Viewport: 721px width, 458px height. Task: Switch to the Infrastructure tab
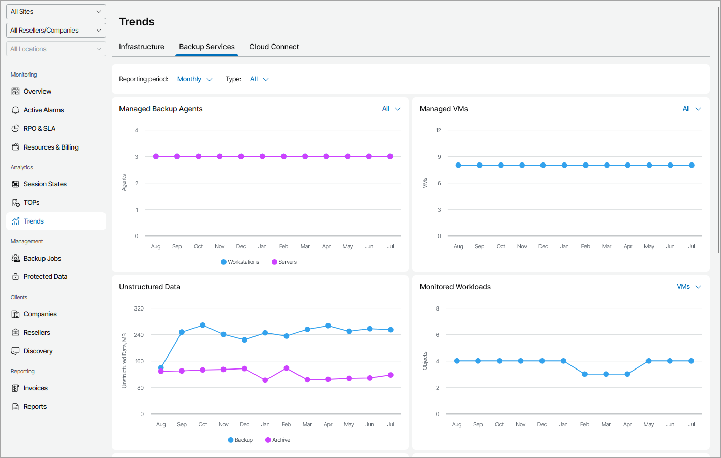[x=142, y=47]
